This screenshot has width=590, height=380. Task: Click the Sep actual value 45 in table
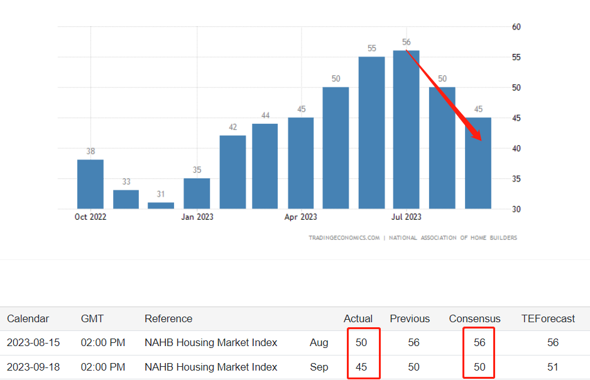361,367
